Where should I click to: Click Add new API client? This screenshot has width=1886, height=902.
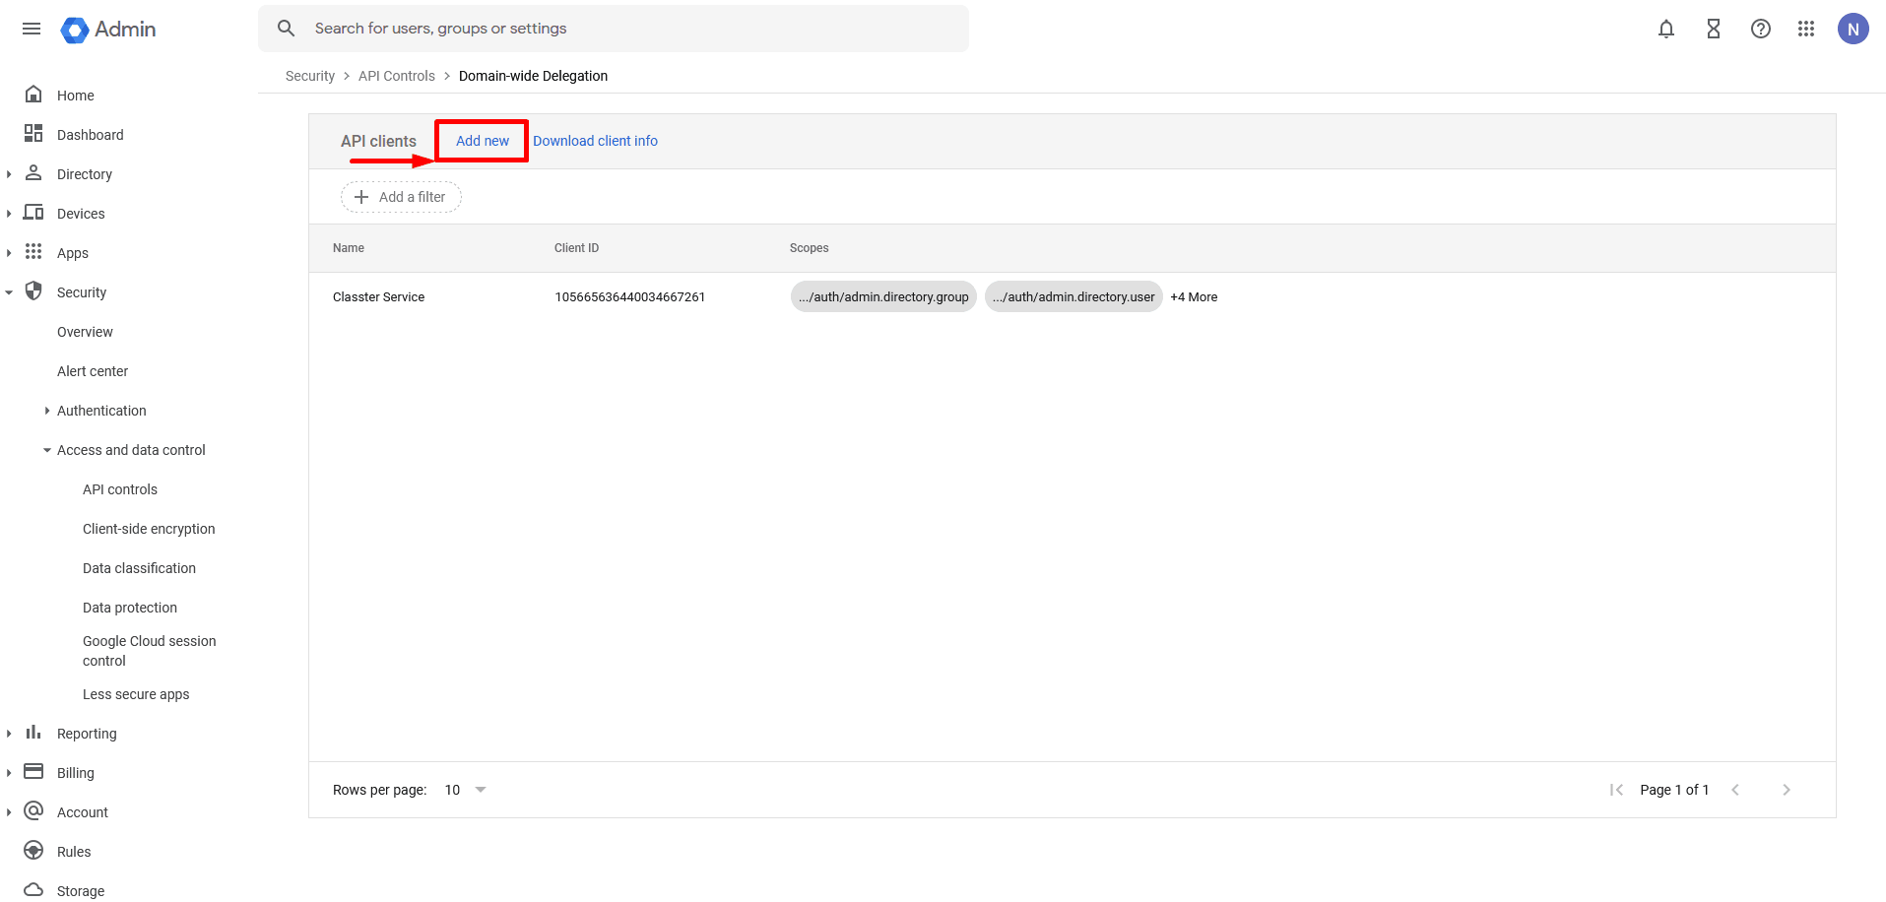[483, 141]
